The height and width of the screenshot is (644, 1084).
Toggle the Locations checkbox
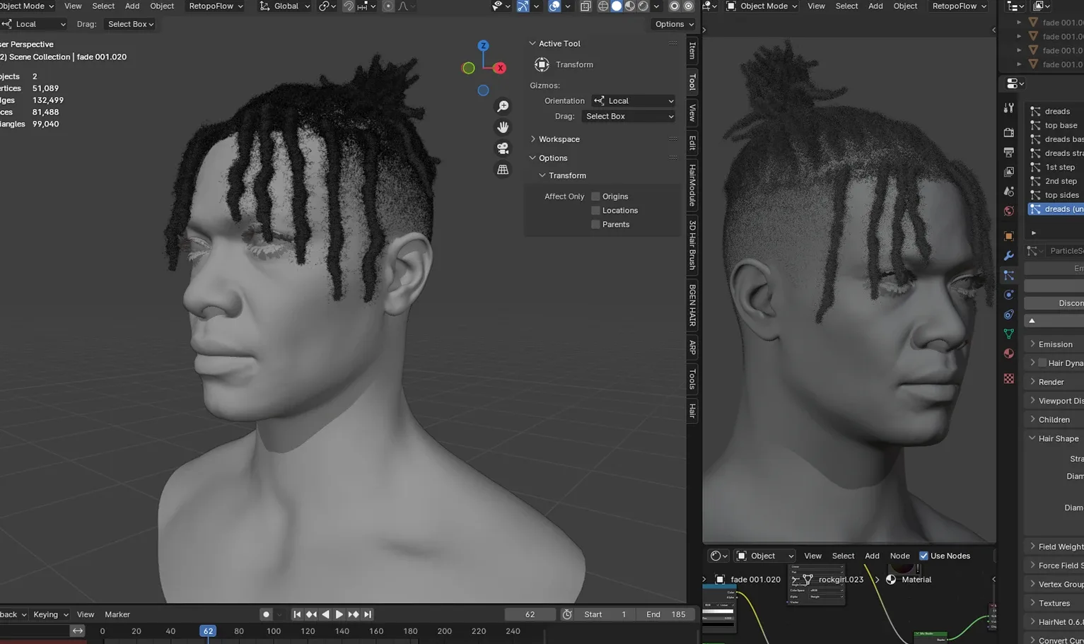[x=596, y=210]
